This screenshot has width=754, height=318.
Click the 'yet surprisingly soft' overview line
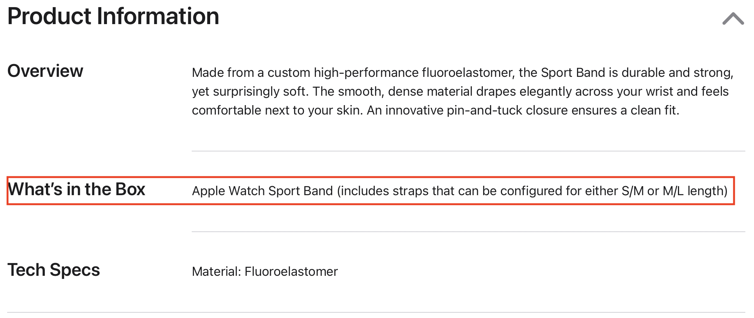460,91
